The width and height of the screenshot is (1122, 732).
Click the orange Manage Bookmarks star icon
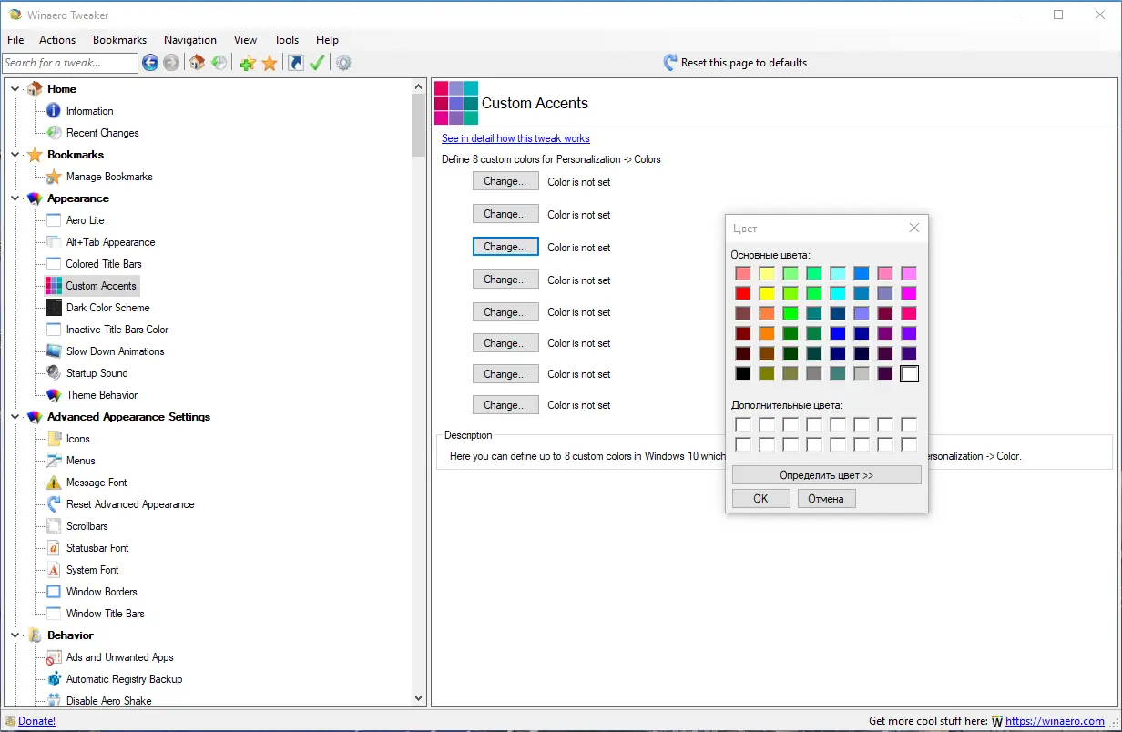click(270, 63)
